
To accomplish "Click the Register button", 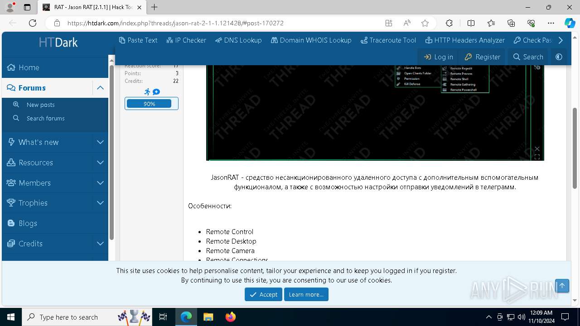I will (x=483, y=57).
